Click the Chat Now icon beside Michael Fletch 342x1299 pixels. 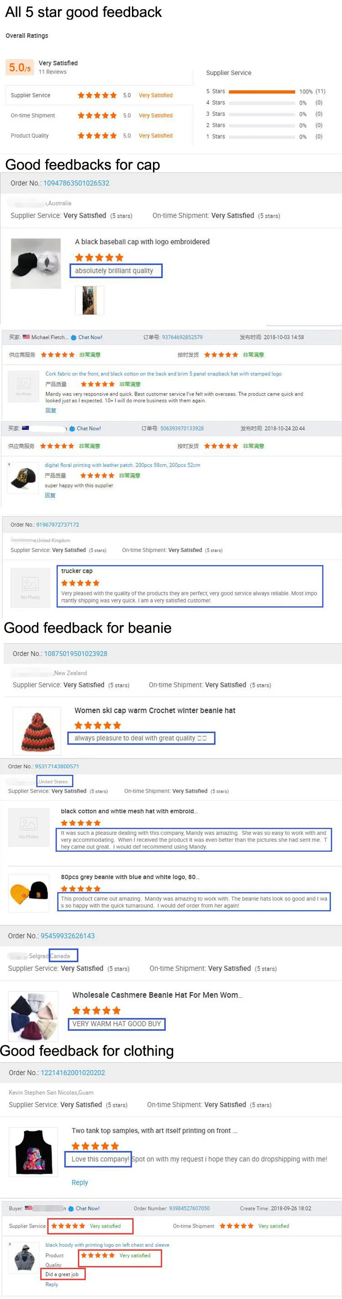(74, 337)
